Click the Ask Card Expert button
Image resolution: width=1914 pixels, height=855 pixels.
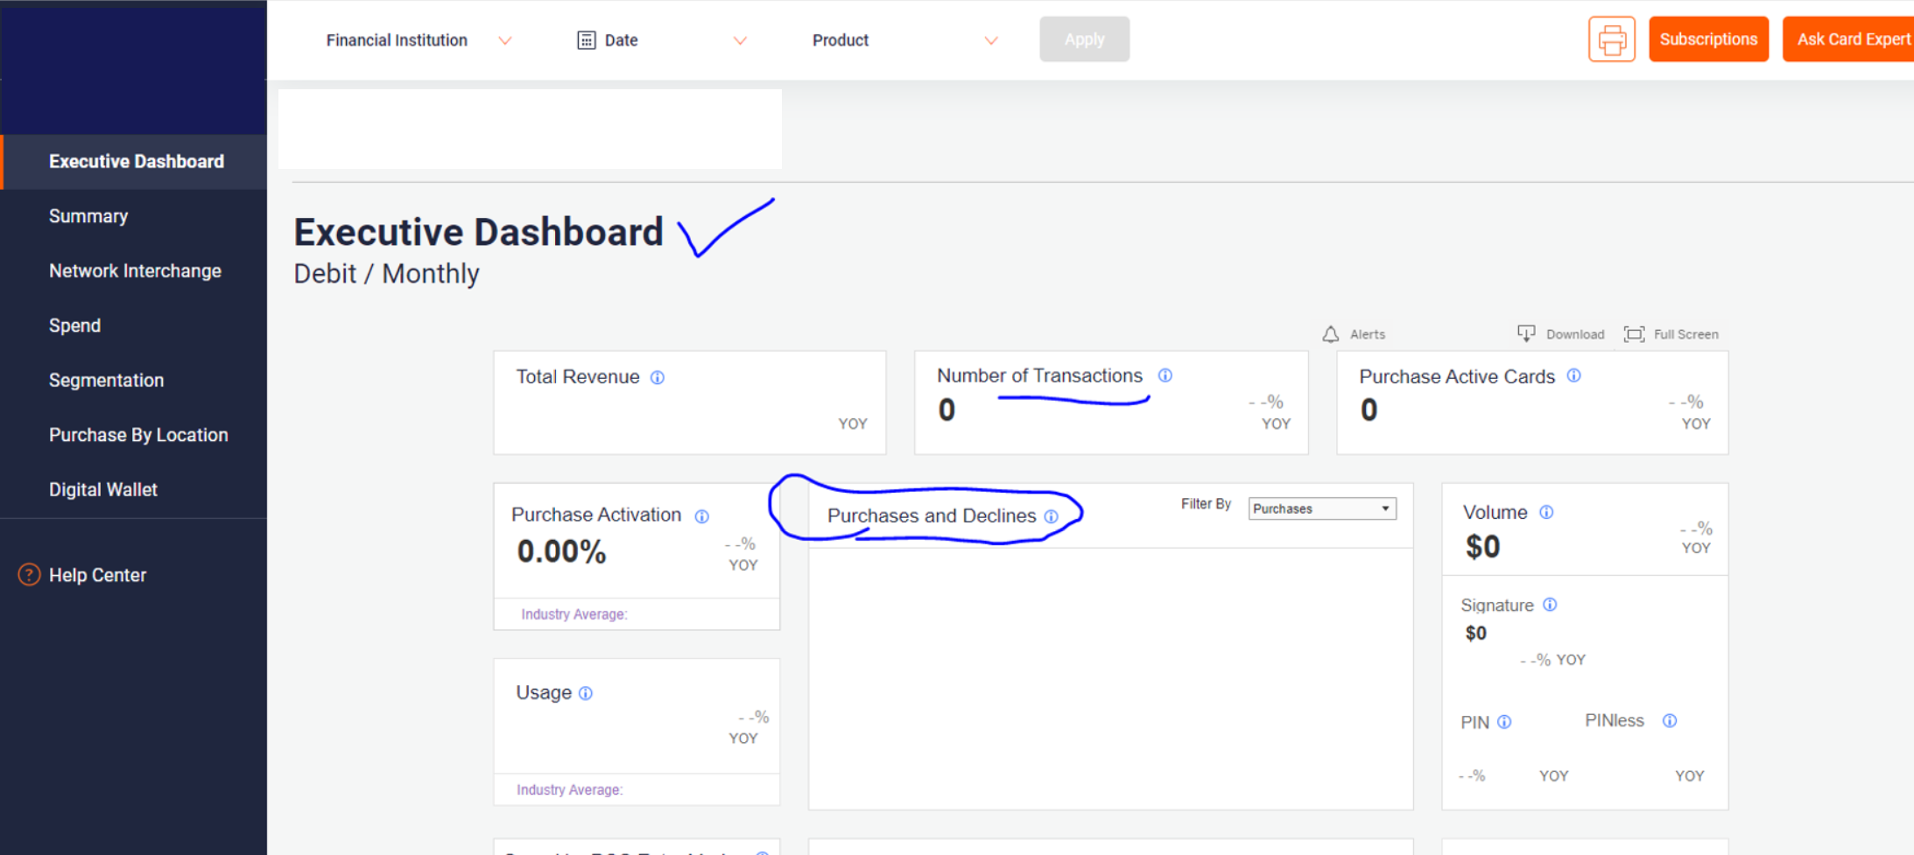pos(1849,39)
